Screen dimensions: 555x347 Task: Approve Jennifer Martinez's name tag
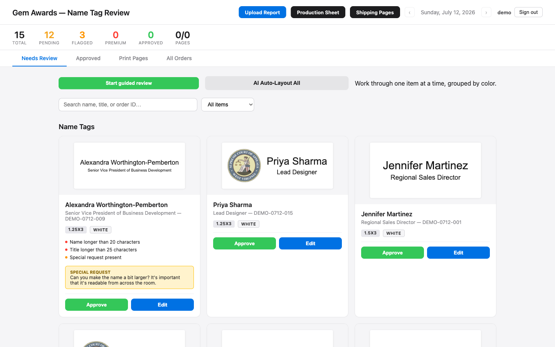click(x=392, y=253)
